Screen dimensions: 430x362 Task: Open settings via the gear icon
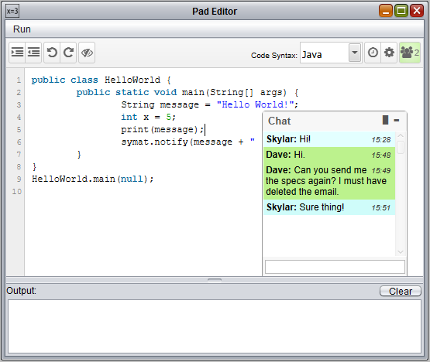(x=389, y=53)
